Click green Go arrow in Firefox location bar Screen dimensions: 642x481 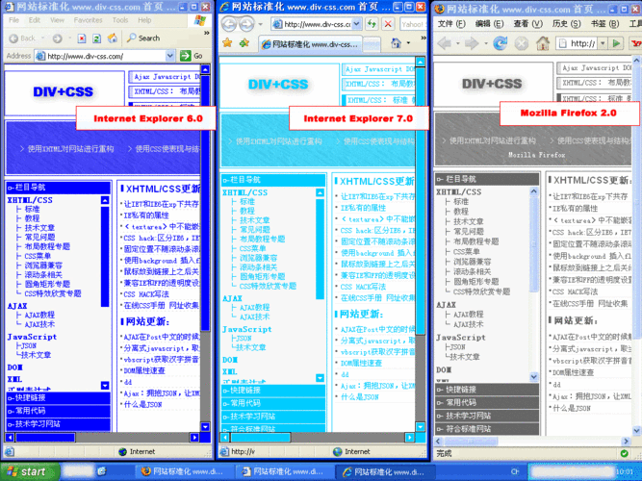[616, 43]
